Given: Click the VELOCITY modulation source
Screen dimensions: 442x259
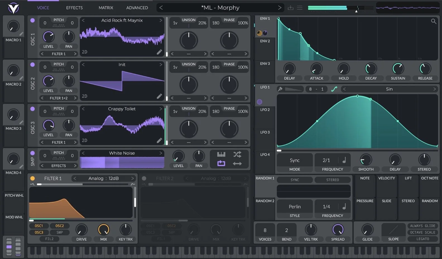Looking at the screenshot, I should pos(386,186).
